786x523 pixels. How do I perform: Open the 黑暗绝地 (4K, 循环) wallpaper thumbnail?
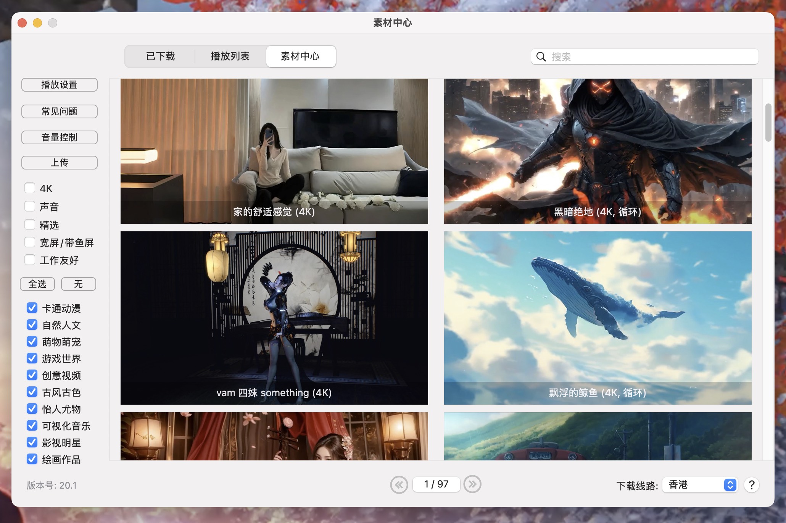coord(598,151)
